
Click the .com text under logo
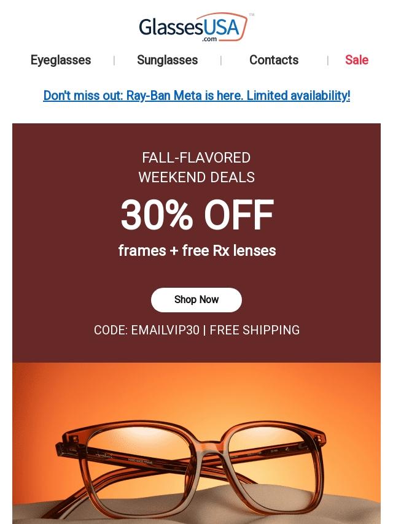209,39
